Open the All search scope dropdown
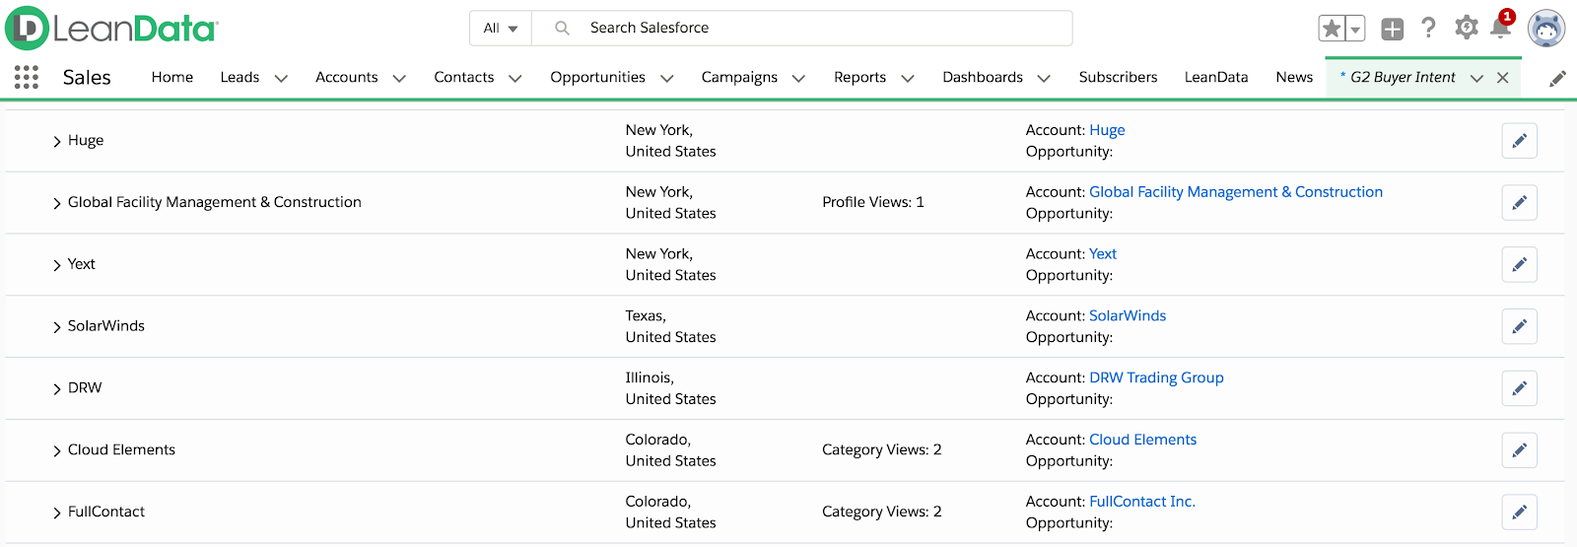This screenshot has width=1577, height=547. [x=501, y=29]
